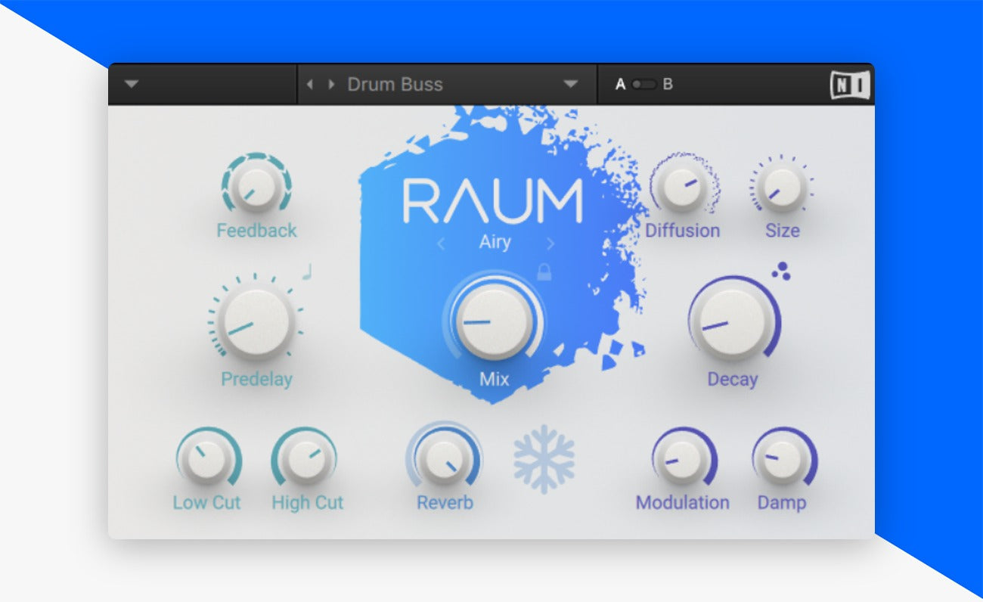This screenshot has width=983, height=602.
Task: Click the Damp label
Action: 781,502
